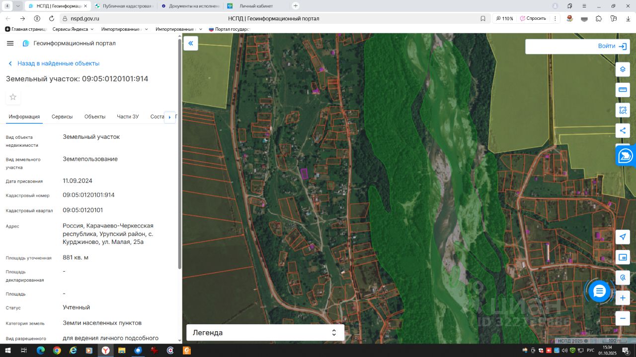Viewport: 636px width, 357px height.
Task: Open Windows Start menu
Action: [x=7, y=350]
